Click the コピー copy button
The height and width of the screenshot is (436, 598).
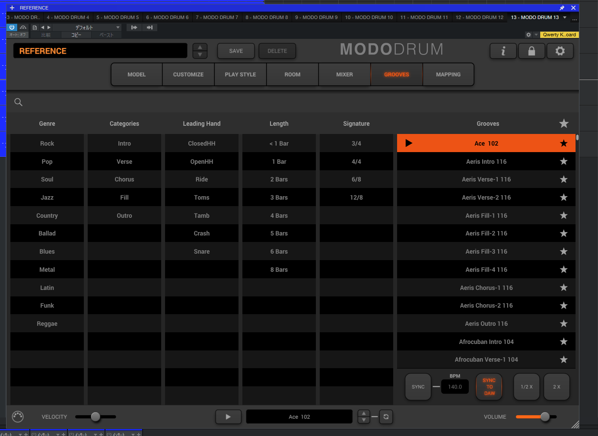pos(76,35)
